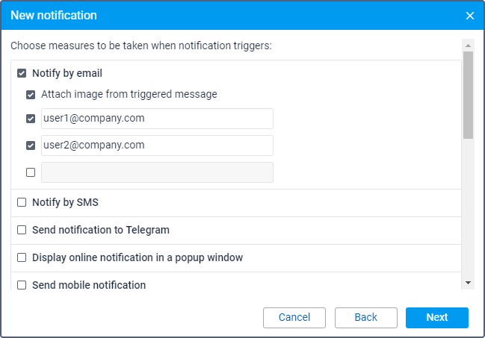Click the user2@company.com email field
Viewport: 485px width, 338px height.
pos(157,145)
